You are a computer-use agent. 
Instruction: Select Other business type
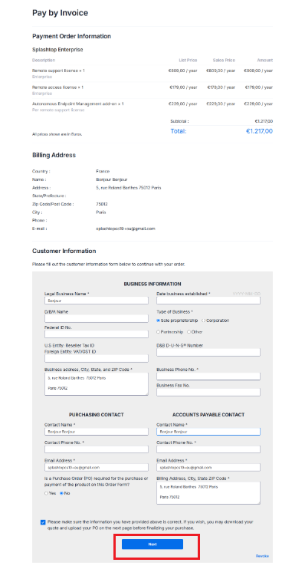pyautogui.click(x=189, y=331)
